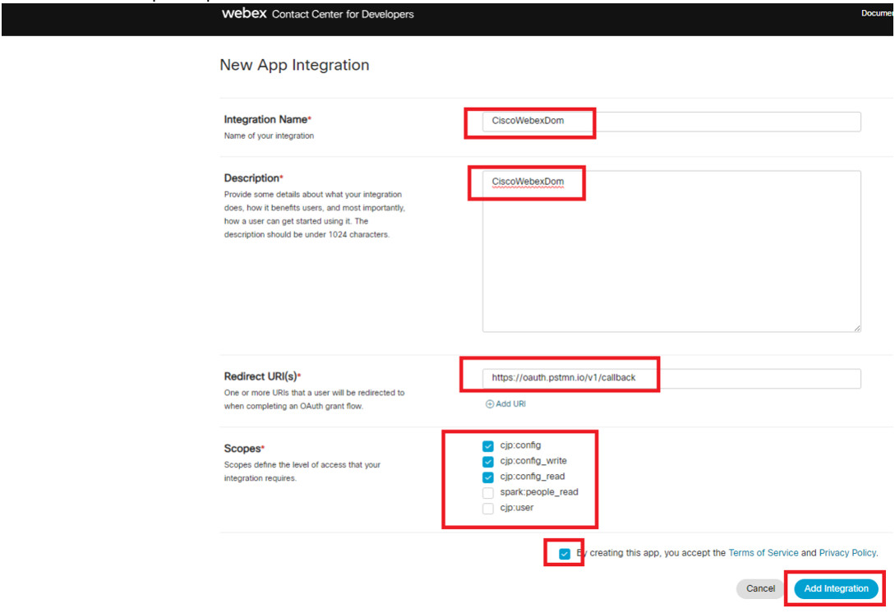This screenshot has height=613, width=895.
Task: Enable the spark:people_read scope checkbox
Action: point(488,492)
